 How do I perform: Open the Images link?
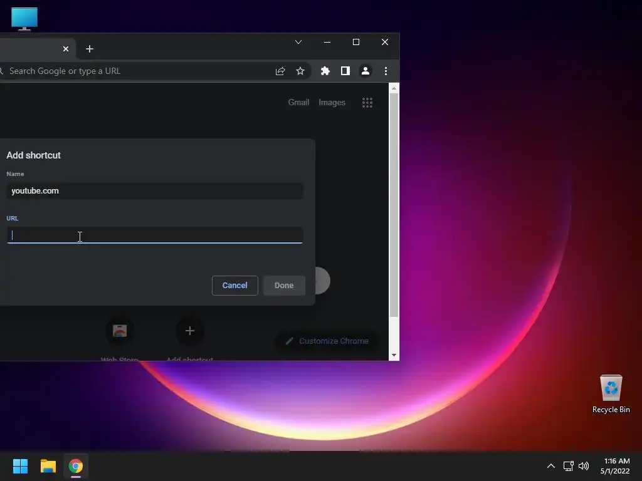tap(332, 103)
